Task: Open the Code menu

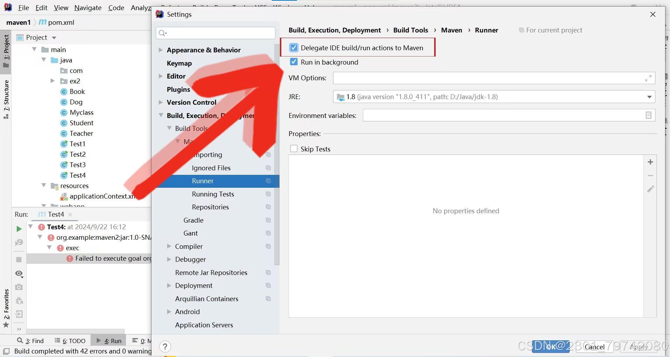Action: coord(116,8)
